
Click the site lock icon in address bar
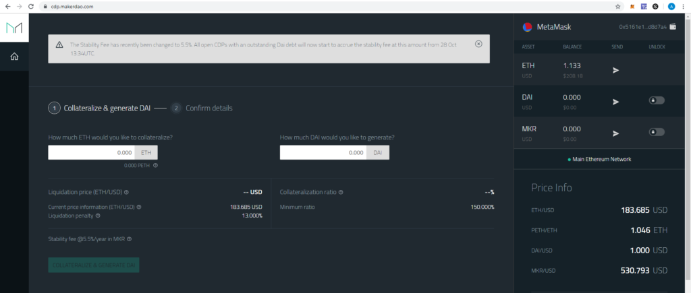[x=45, y=7]
